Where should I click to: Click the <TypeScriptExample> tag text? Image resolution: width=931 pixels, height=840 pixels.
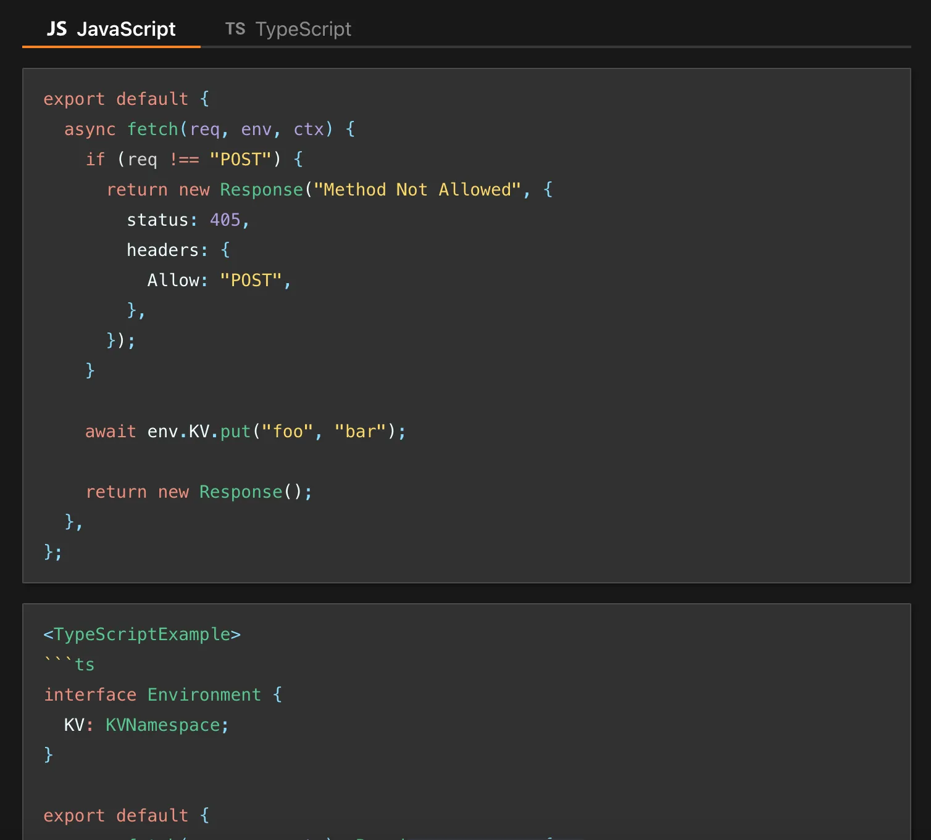142,635
